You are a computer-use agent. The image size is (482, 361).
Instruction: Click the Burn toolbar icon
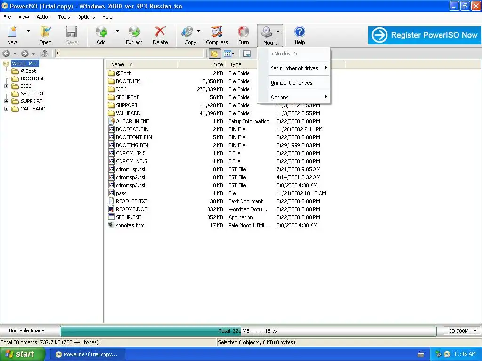(x=243, y=31)
